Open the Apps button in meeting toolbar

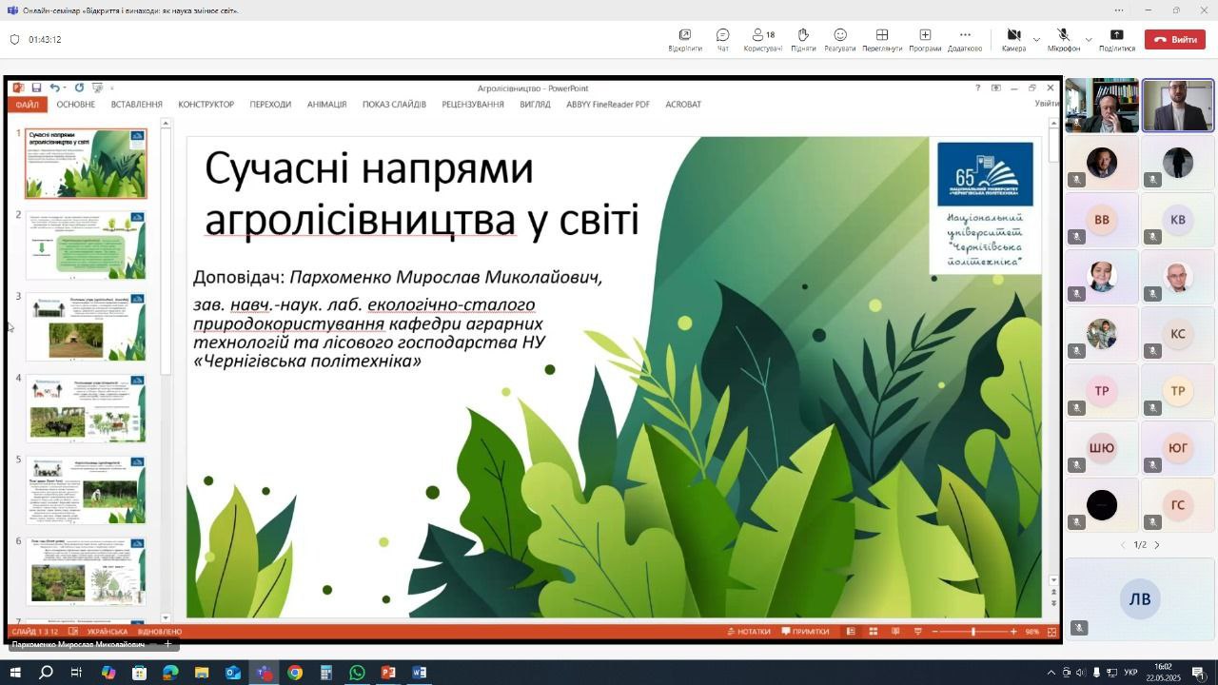click(x=924, y=39)
